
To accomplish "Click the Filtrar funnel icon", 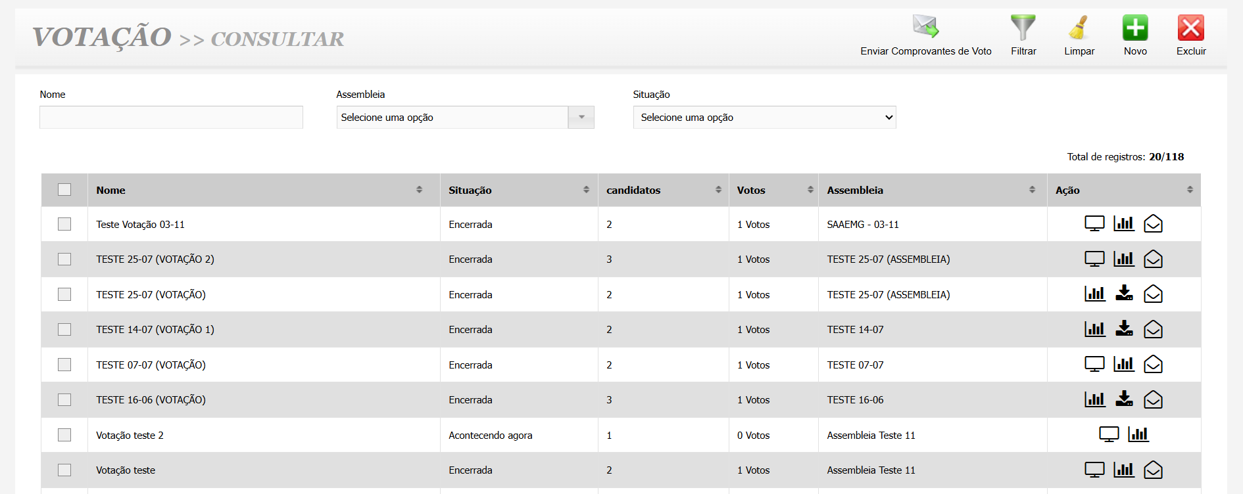I will (1023, 28).
